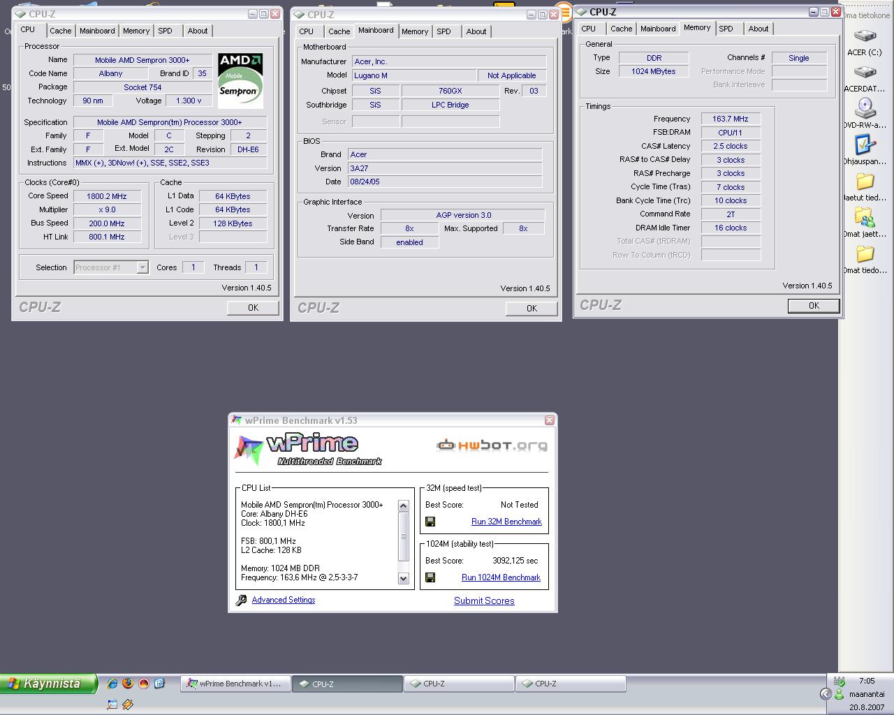Select Cache tab in Memory CPU-Z window
This screenshot has width=894, height=715.
(622, 29)
